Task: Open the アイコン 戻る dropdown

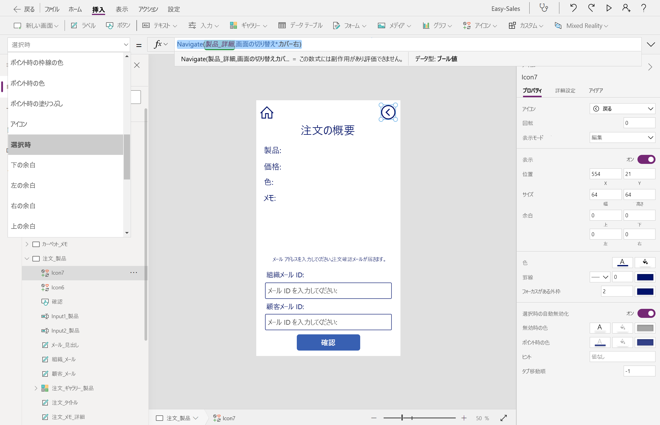Action: click(x=622, y=109)
